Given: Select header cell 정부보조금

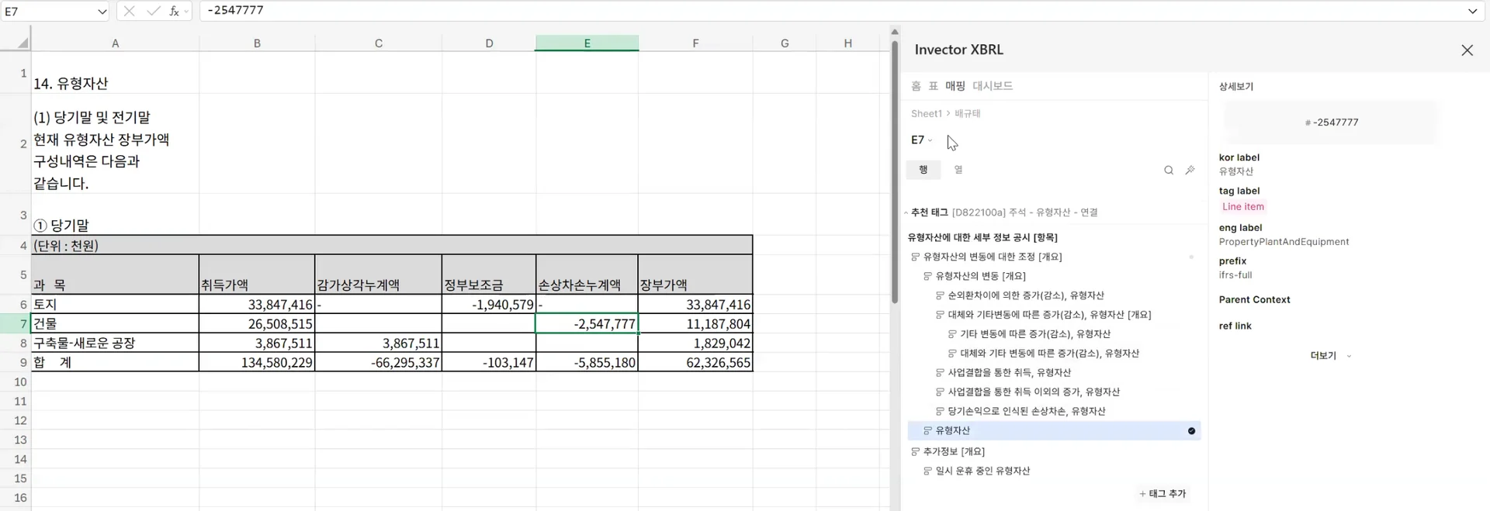Looking at the screenshot, I should pyautogui.click(x=489, y=274).
